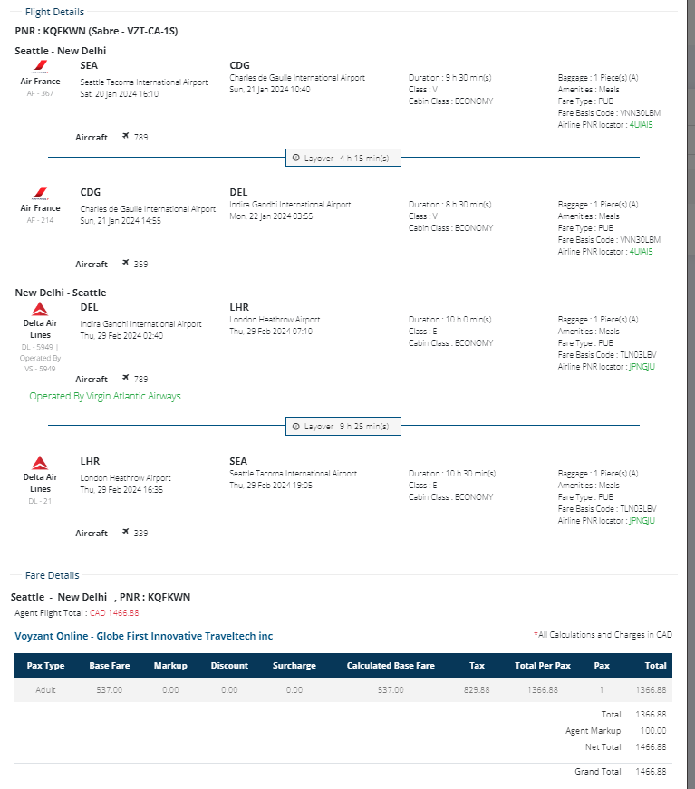Open the JPNGJU airline PNR locator on flight DL-21
This screenshot has height=789, width=695.
tap(641, 521)
